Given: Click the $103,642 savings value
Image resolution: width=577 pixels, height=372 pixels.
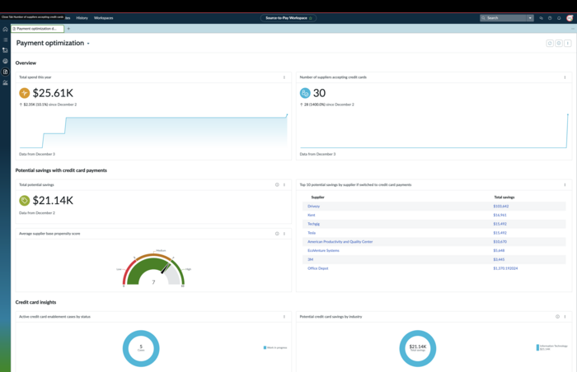Looking at the screenshot, I should point(501,207).
